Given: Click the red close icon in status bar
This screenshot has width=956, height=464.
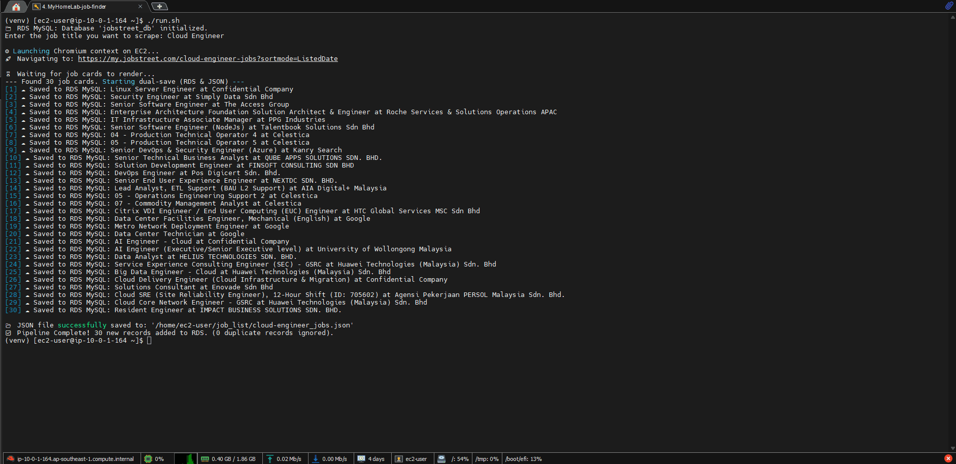Looking at the screenshot, I should click(948, 458).
